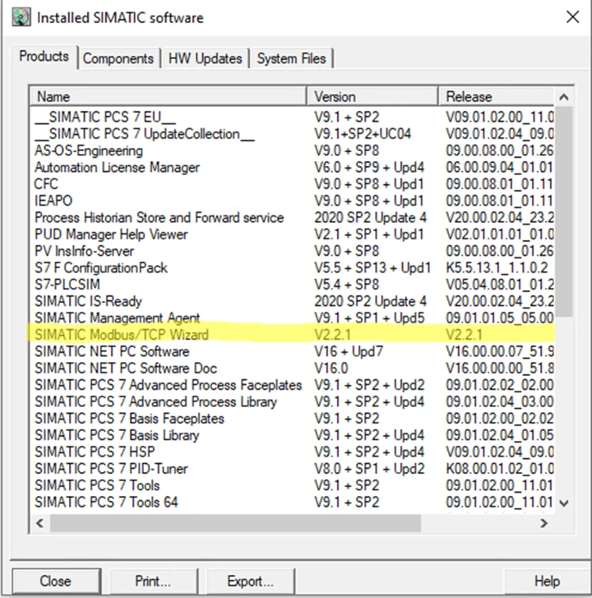The height and width of the screenshot is (598, 592).
Task: Select the SIMATIC PCS 7 Tools row
Action: click(292, 486)
